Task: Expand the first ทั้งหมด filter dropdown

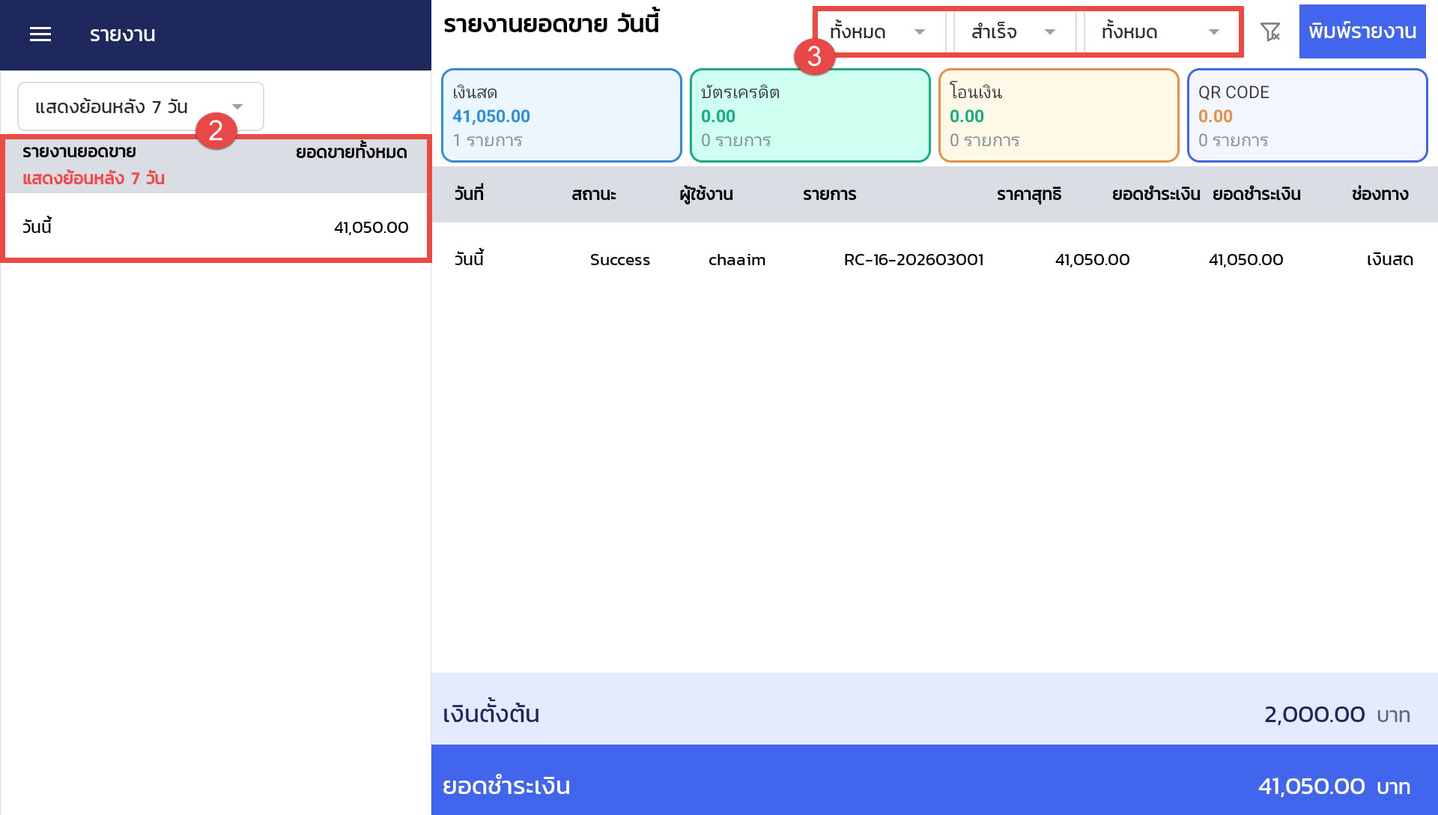Action: [878, 32]
